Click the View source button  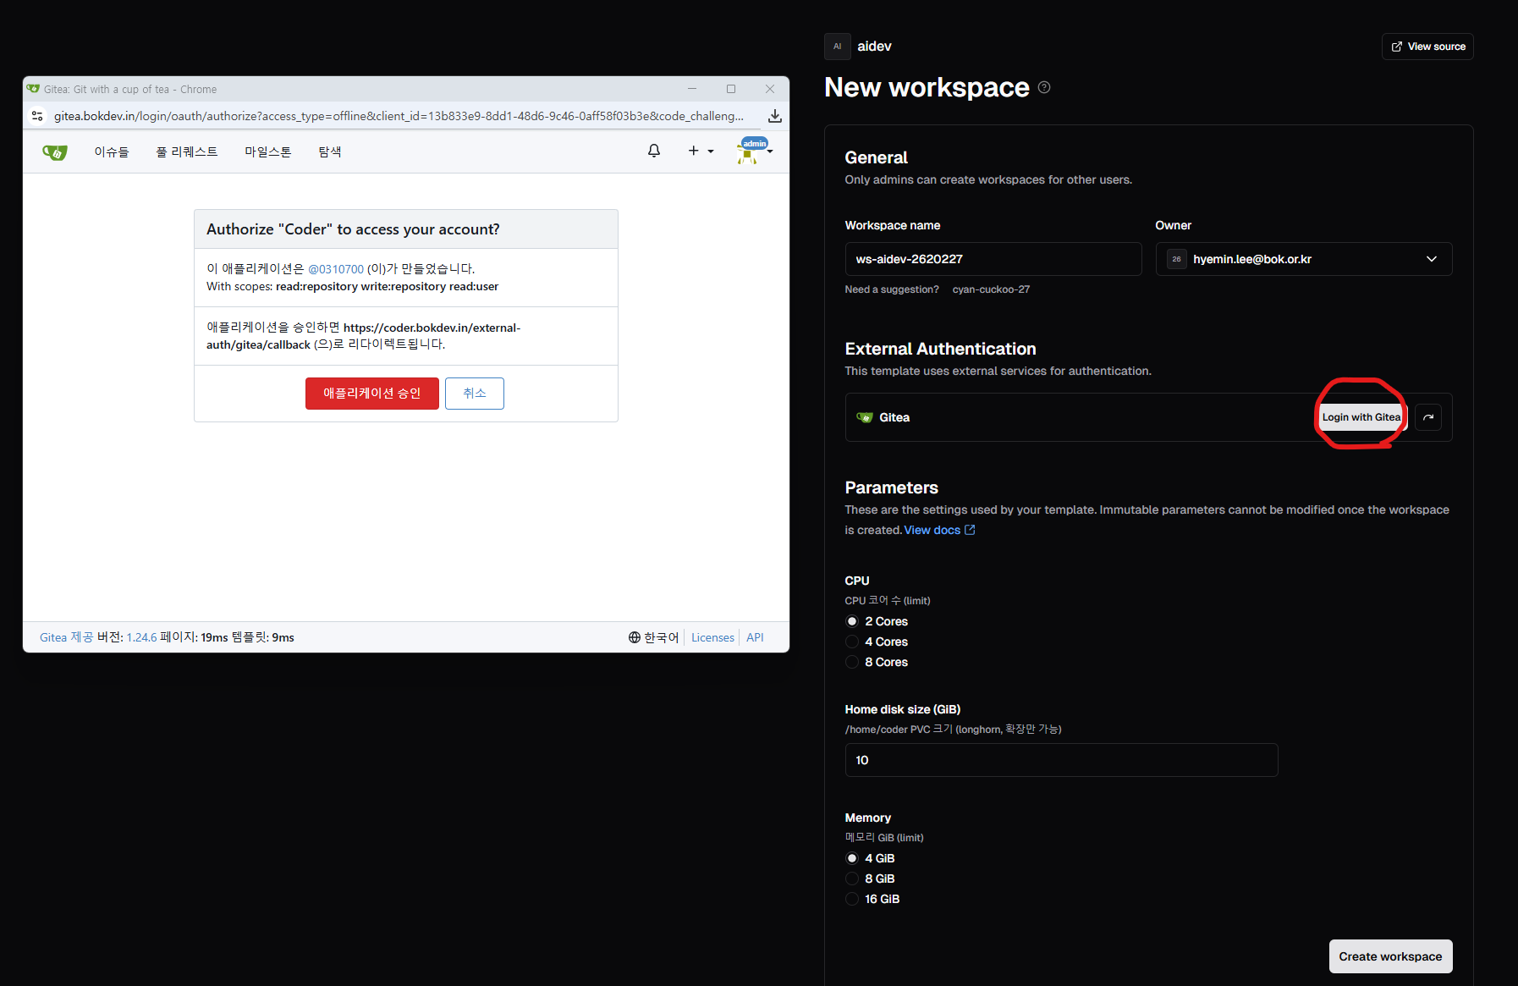(1428, 47)
